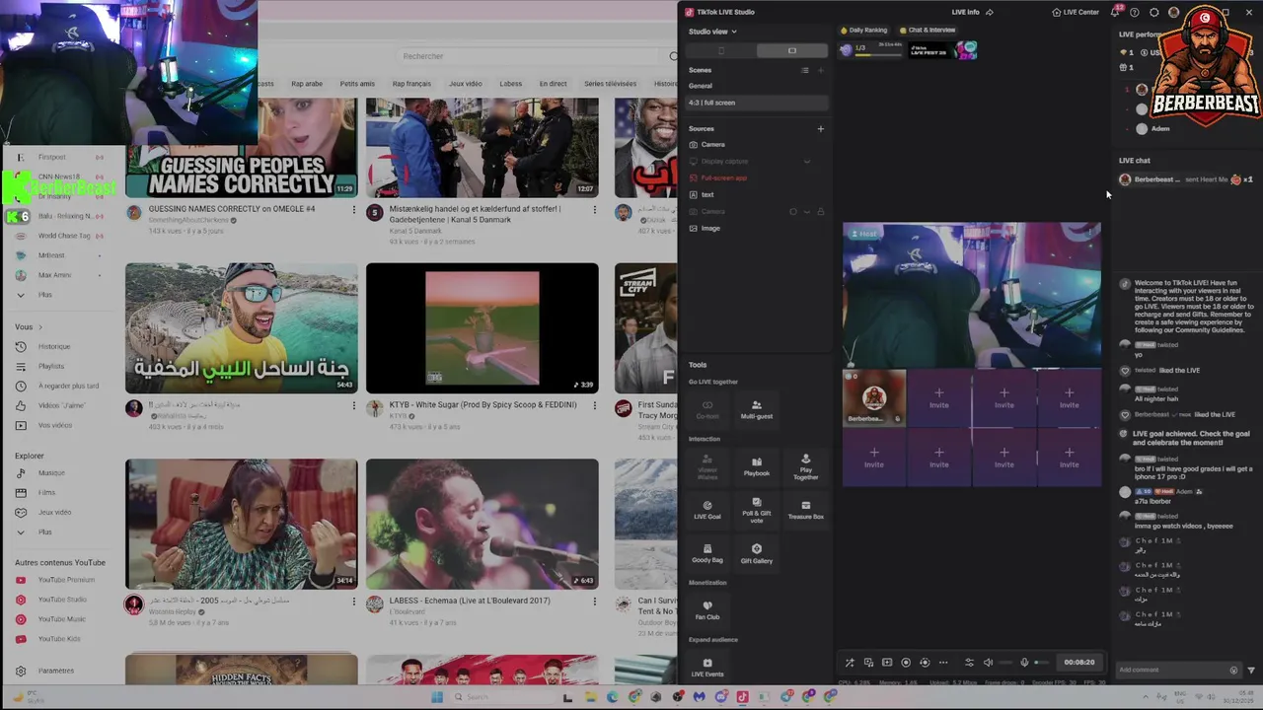Open the Playbook tool

757,466
